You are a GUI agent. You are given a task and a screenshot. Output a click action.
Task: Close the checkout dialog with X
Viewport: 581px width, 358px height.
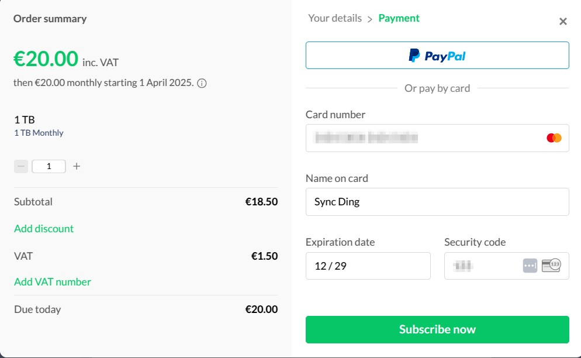(563, 22)
